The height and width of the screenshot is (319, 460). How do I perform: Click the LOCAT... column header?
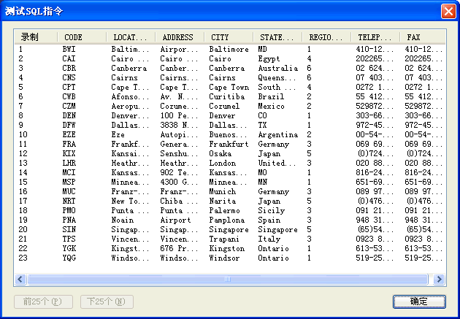point(131,37)
